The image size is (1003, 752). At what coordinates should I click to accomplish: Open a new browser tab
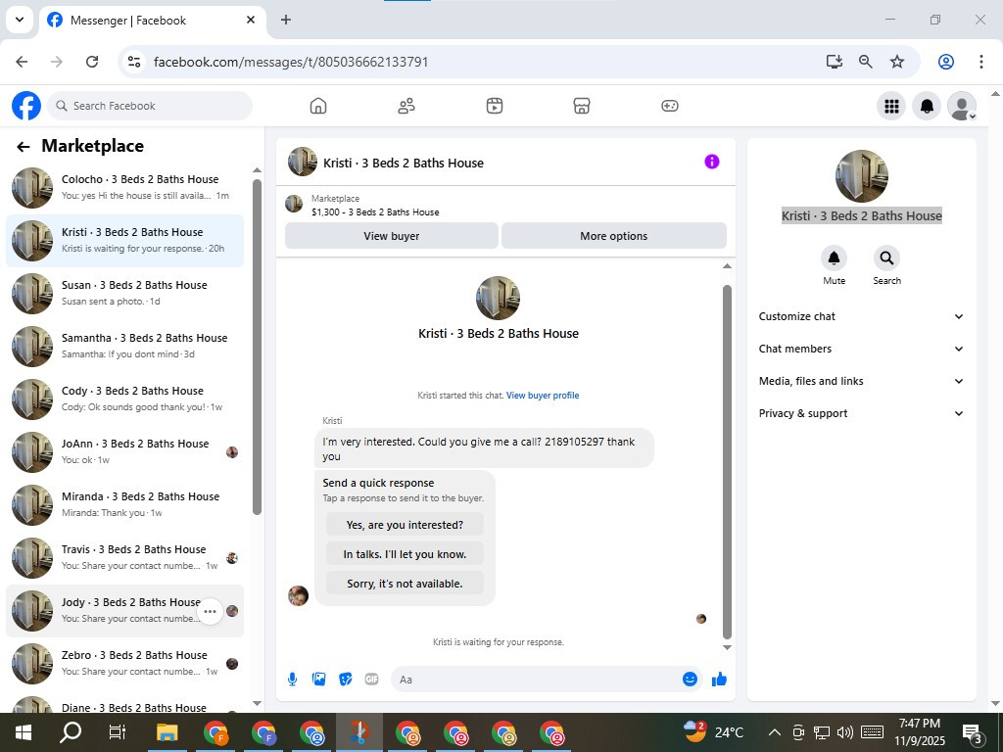(286, 20)
